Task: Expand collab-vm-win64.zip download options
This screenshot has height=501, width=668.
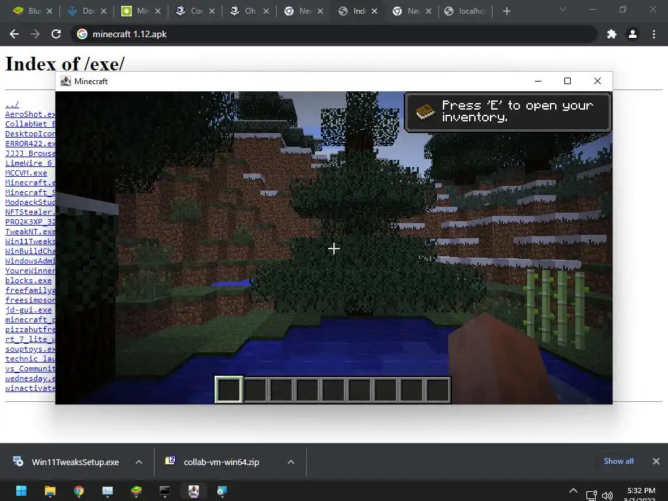Action: [291, 462]
